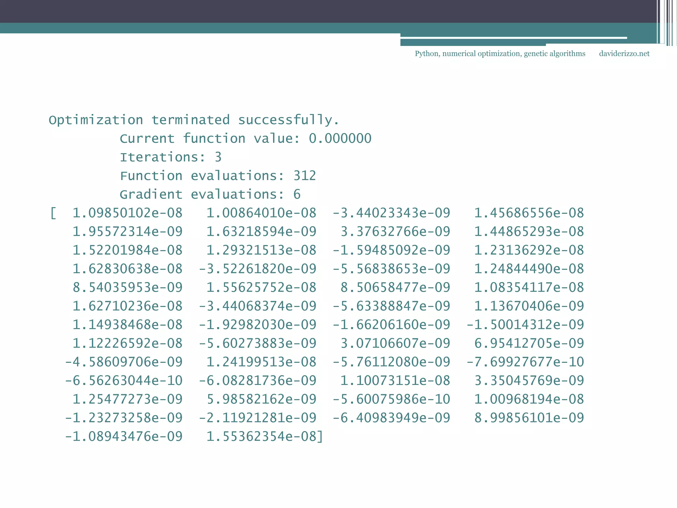The image size is (677, 508).
Task: Click the value 1.52201984e-08
Action: pyautogui.click(x=128, y=250)
